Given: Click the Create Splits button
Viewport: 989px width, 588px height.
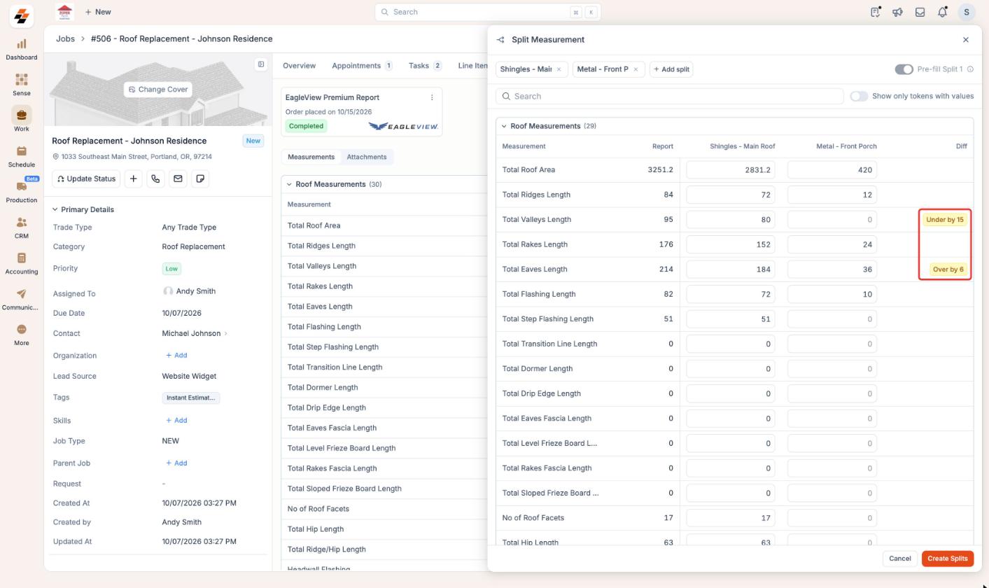Looking at the screenshot, I should tap(948, 559).
